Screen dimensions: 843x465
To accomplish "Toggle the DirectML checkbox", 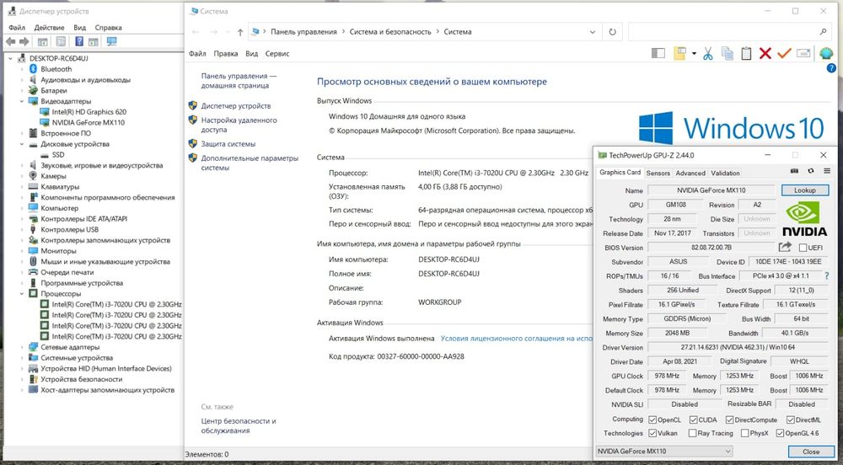I will point(791,420).
